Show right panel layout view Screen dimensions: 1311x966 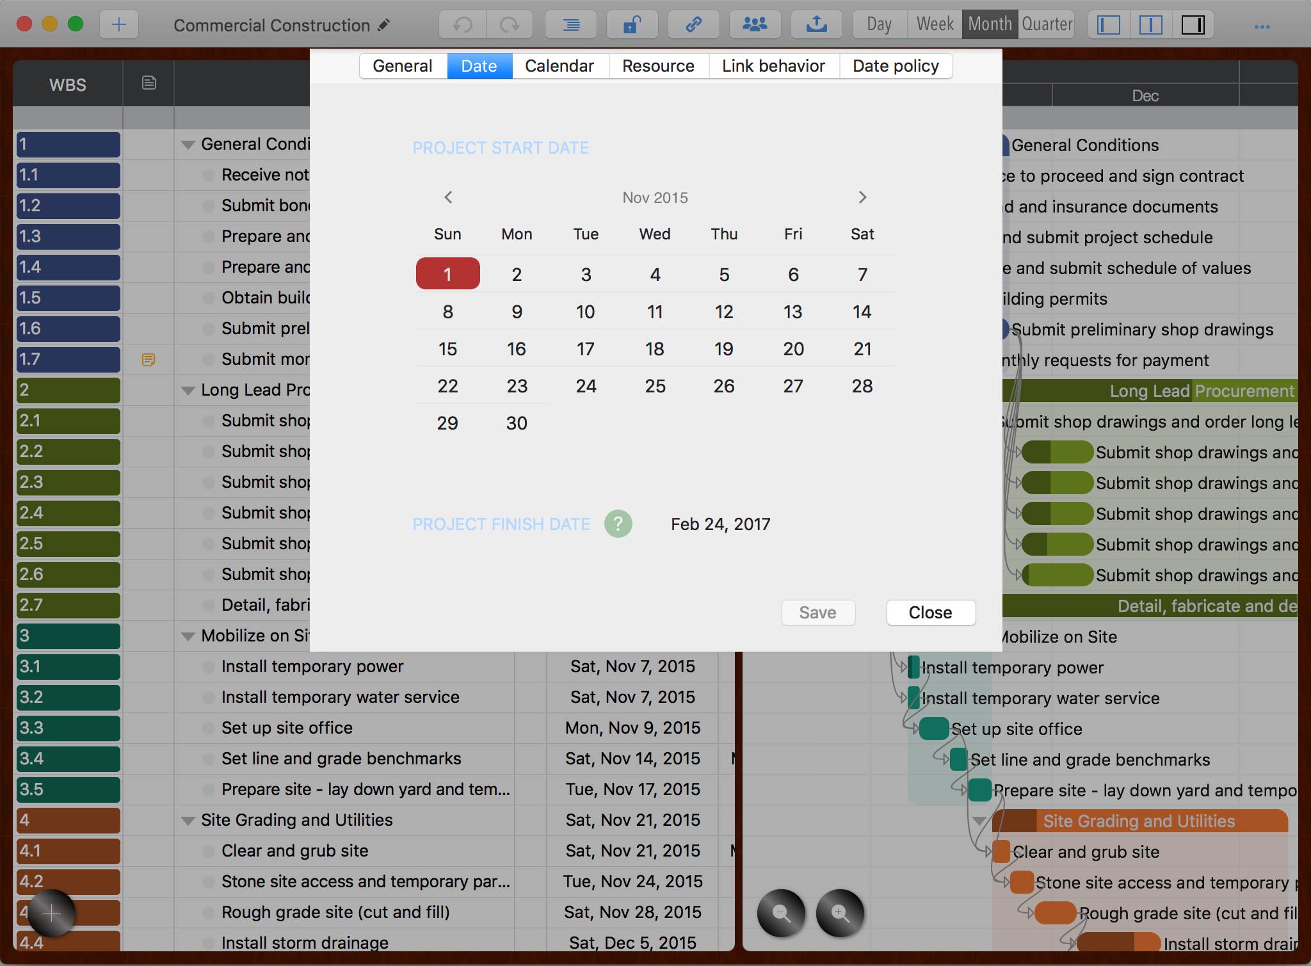click(x=1193, y=25)
